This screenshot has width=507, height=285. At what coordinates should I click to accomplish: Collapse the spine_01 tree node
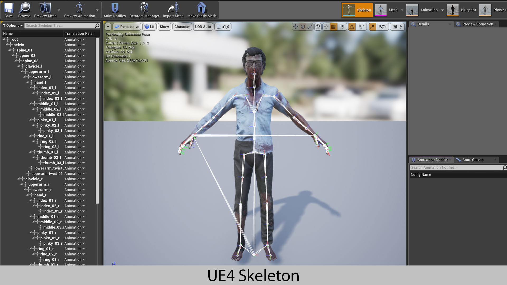[x=10, y=50]
